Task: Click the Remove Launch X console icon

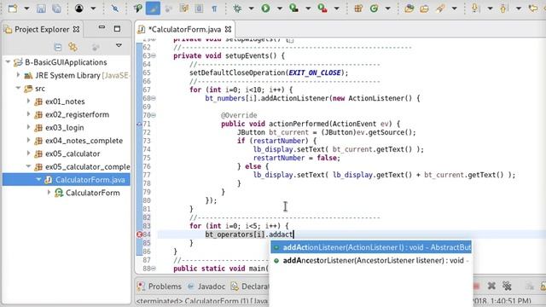Action: click(491, 286)
